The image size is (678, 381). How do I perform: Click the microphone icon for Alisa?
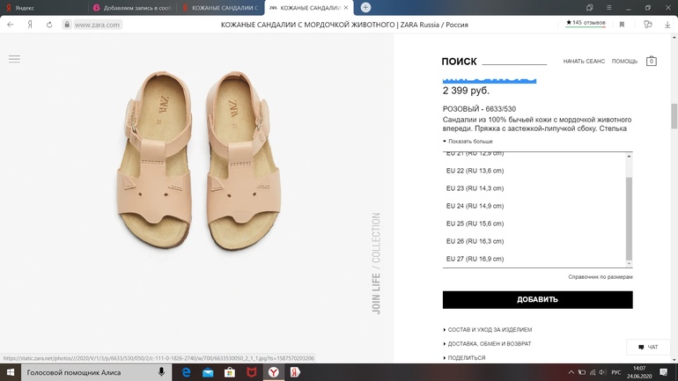(x=161, y=372)
